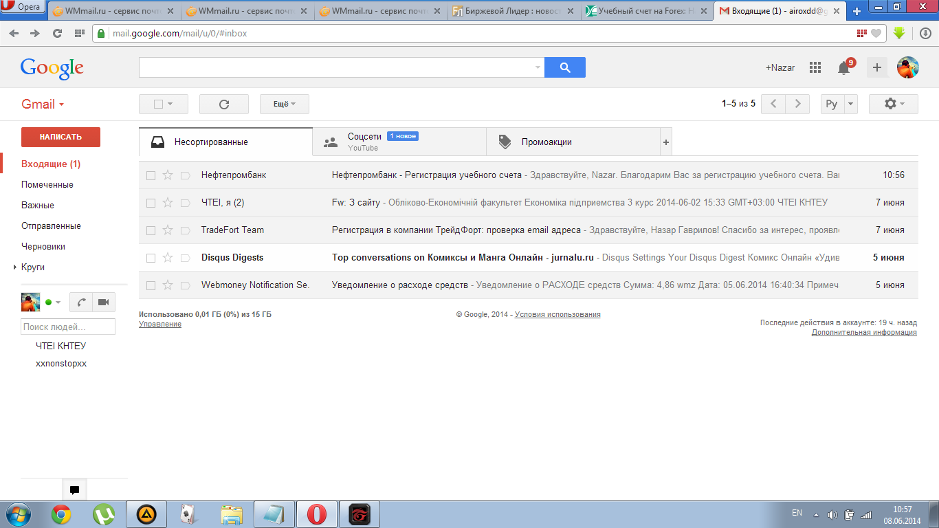Viewport: 939px width, 528px height.
Task: Star the TradeFort Team email
Action: click(x=168, y=230)
